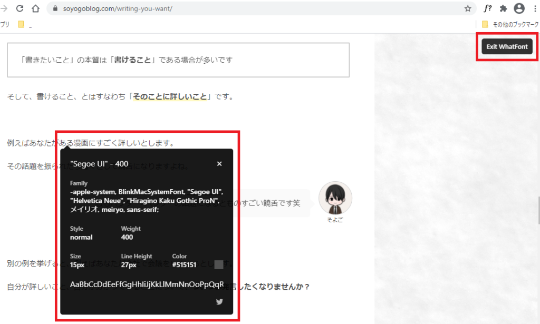Image resolution: width=540 pixels, height=324 pixels.
Task: Open the Chrome profile avatar menu
Action: pyautogui.click(x=519, y=8)
